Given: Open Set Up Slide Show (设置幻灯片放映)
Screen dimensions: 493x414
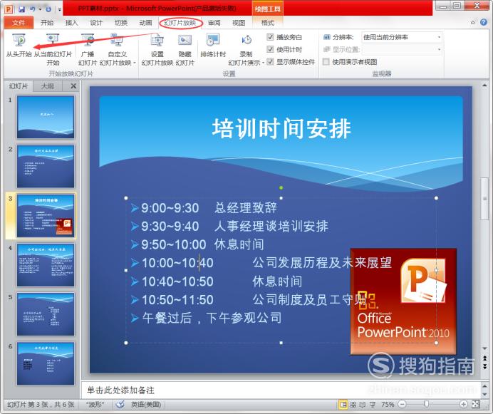Looking at the screenshot, I should [157, 49].
